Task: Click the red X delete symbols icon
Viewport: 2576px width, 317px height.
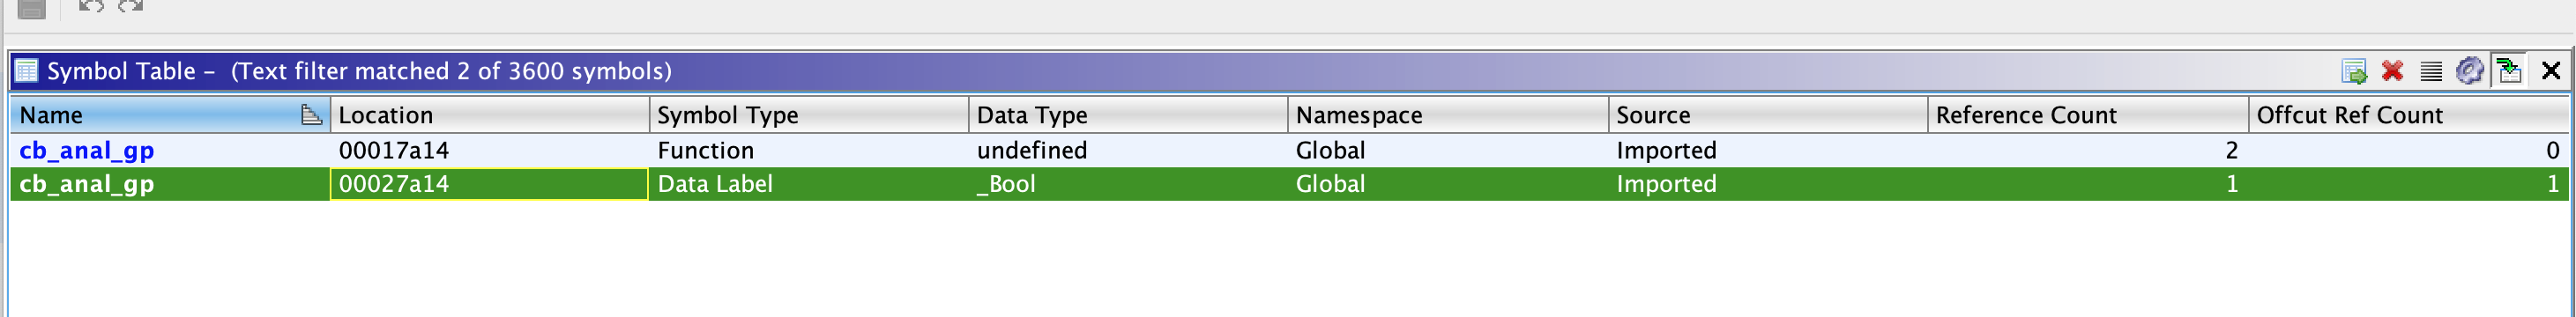Action: coord(2392,71)
